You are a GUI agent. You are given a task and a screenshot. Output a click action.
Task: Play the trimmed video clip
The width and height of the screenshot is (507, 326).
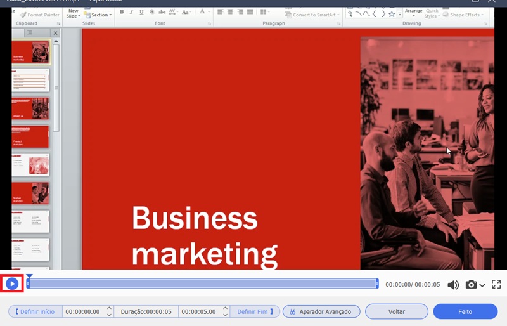[12, 284]
